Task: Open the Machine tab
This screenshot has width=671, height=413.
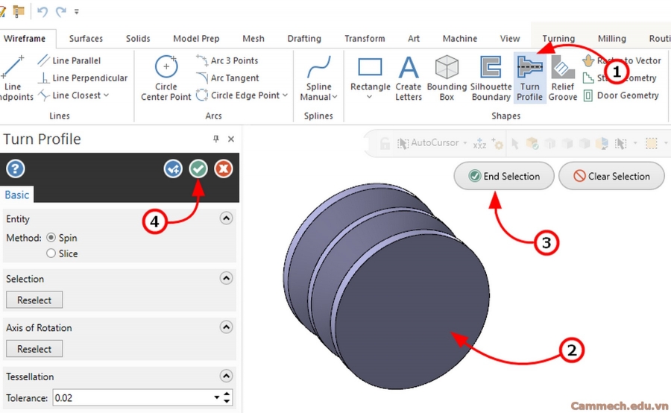Action: 459,39
